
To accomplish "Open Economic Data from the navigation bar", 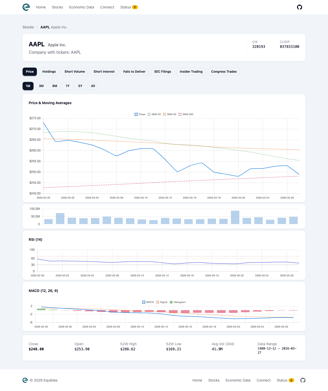I will point(81,7).
